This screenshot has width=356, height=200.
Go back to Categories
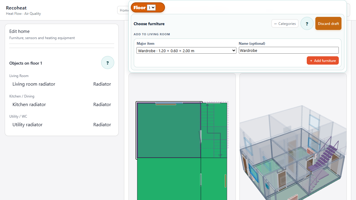pyautogui.click(x=285, y=24)
